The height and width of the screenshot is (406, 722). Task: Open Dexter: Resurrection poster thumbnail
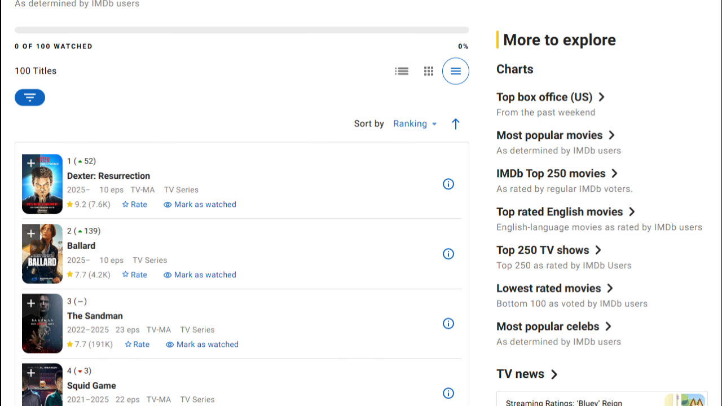click(x=42, y=184)
